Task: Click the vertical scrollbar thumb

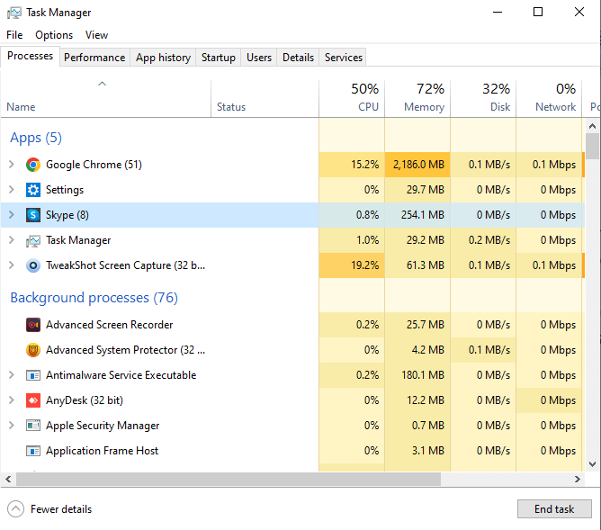Action: (x=592, y=146)
